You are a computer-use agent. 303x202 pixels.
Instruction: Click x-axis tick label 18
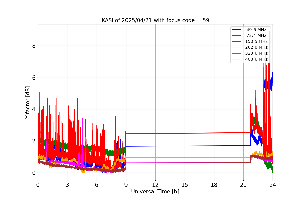[x=214, y=185]
